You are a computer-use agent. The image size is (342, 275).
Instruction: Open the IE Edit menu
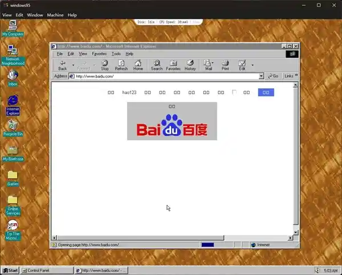point(71,54)
